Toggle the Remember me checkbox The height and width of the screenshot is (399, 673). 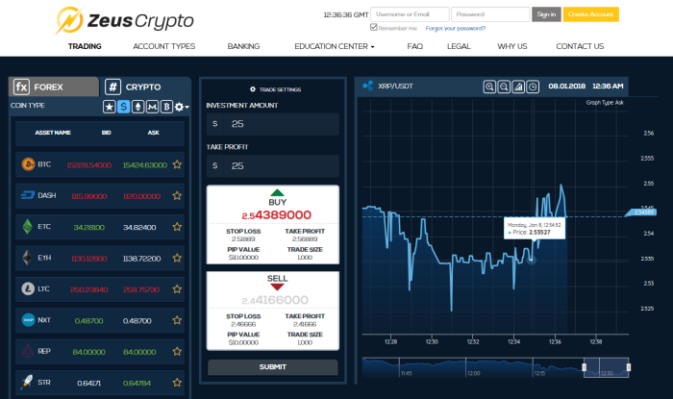click(373, 27)
